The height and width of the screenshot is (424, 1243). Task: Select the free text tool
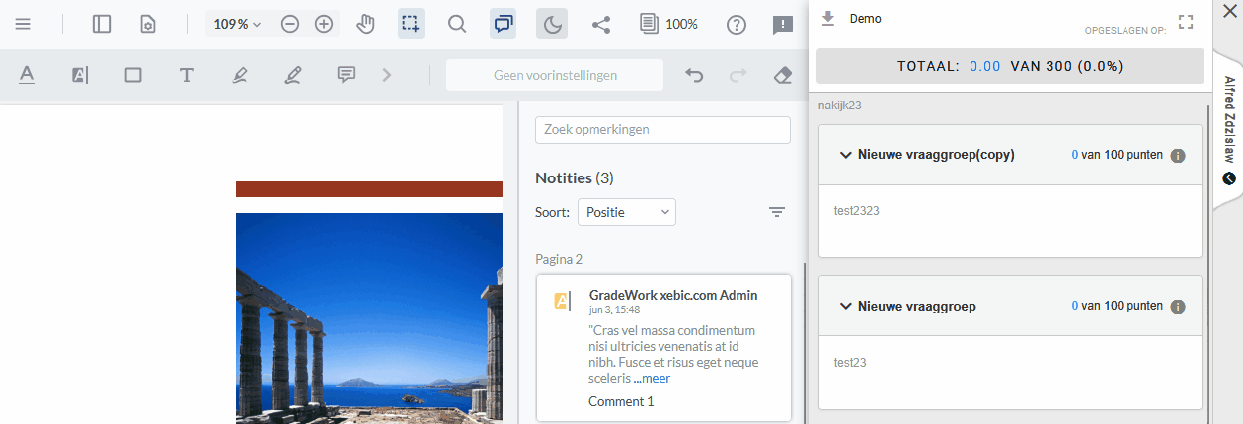point(186,75)
